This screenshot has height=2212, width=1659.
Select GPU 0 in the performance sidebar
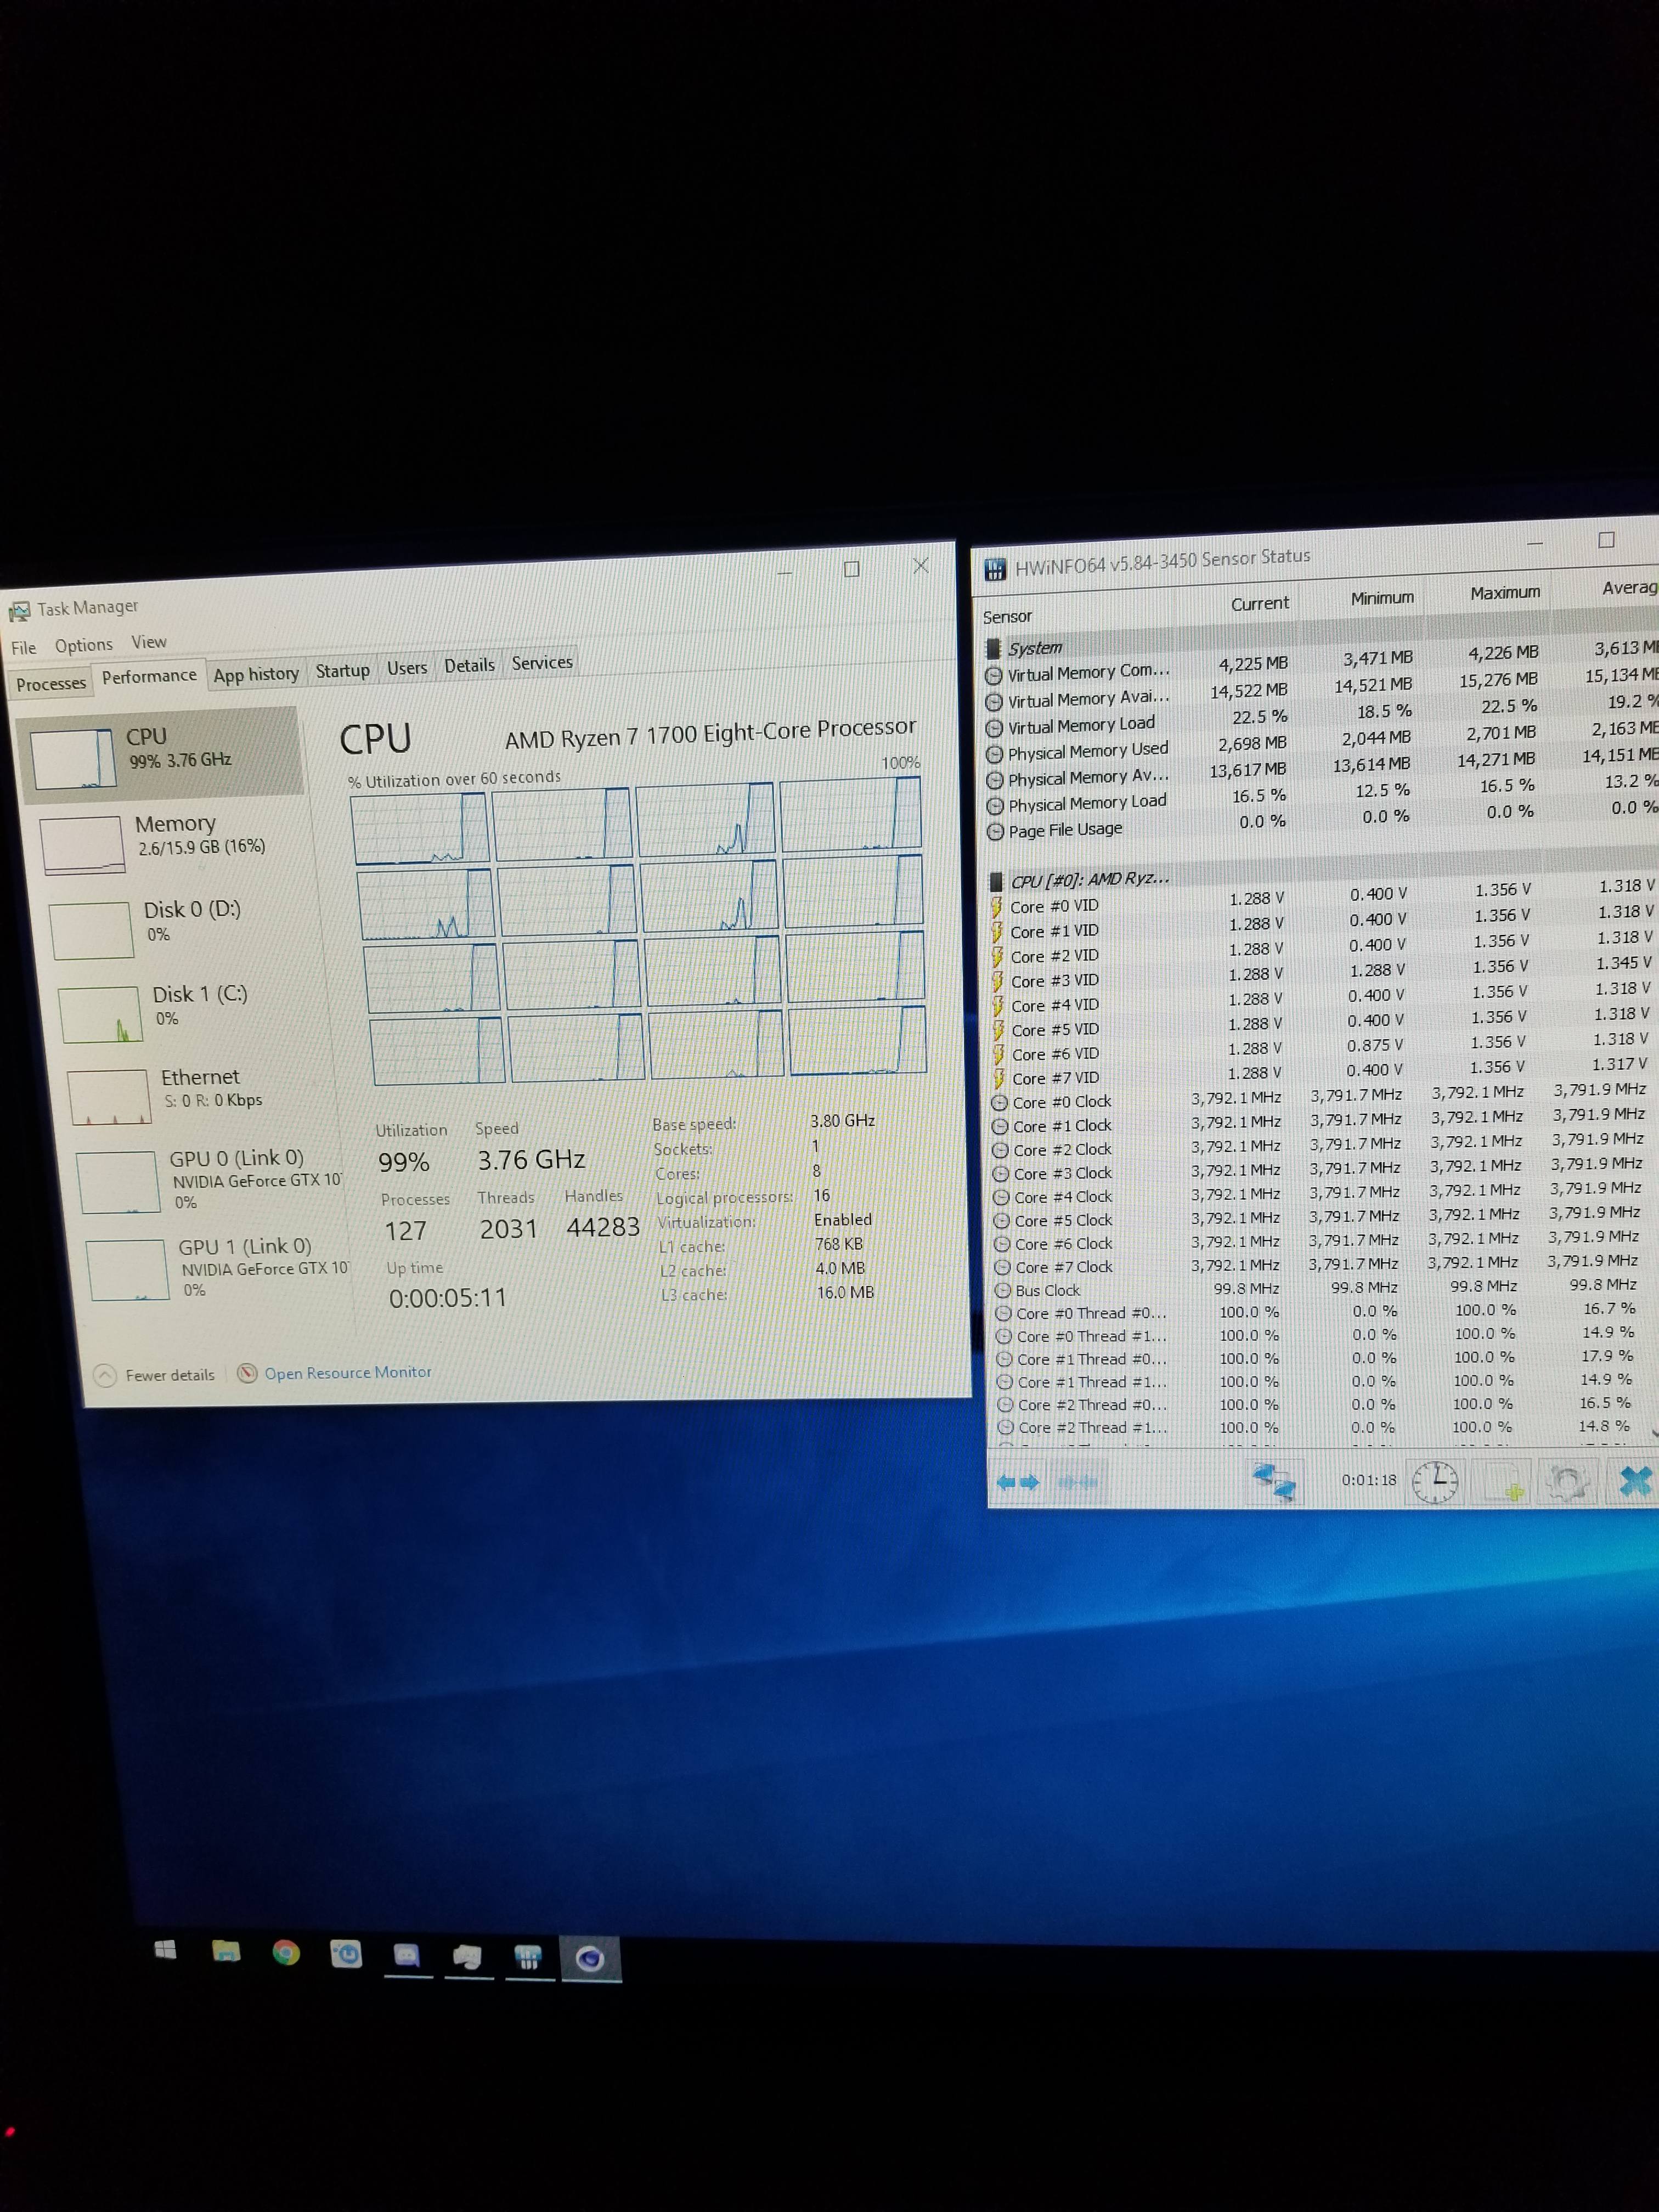[x=208, y=1181]
